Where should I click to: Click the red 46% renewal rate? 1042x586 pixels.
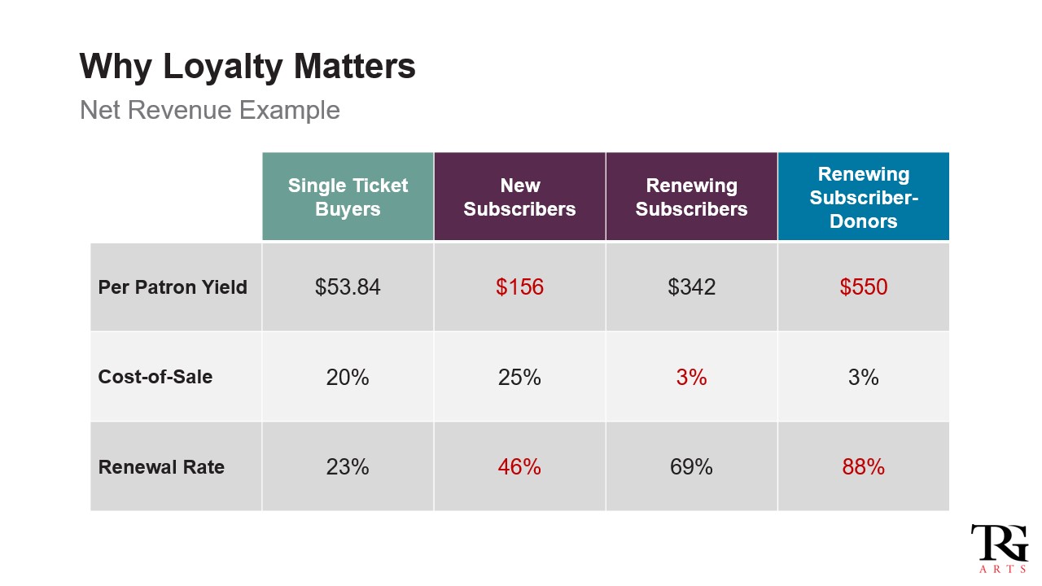pos(519,467)
